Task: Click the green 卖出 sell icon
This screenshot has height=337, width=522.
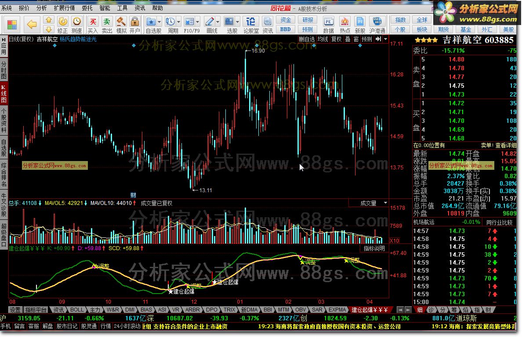Action: point(107,22)
